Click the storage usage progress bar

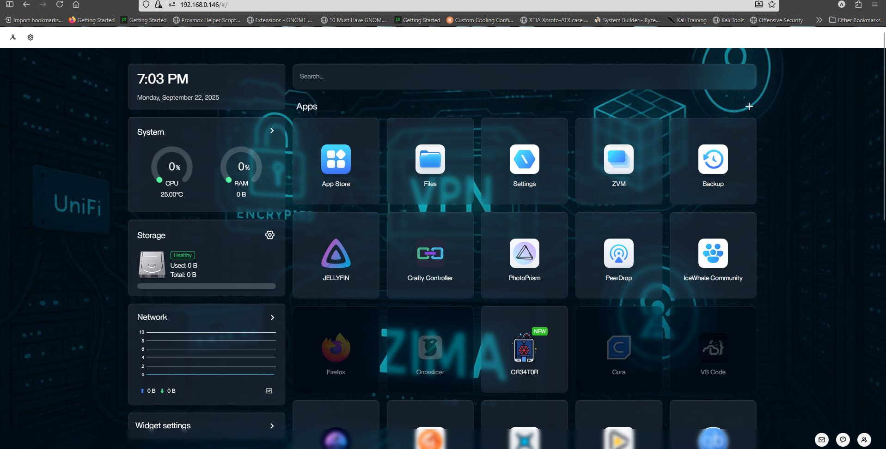(x=207, y=286)
